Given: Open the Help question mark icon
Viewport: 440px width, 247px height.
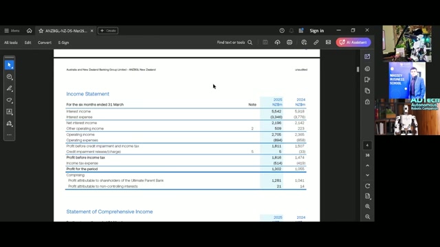Looking at the screenshot, I should point(282,30).
